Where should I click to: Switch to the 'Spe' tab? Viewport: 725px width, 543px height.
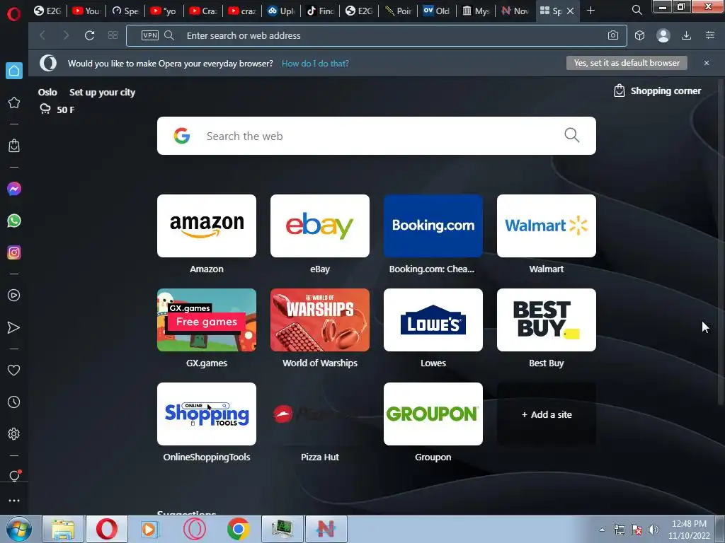coord(125,11)
